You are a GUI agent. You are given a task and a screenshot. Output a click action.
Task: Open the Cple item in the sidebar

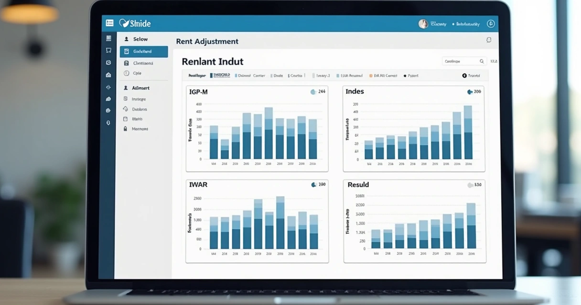click(133, 73)
